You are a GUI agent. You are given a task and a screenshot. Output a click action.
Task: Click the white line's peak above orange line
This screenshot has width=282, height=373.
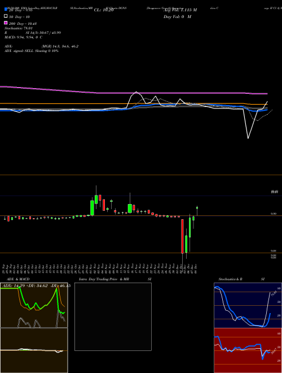click(136, 92)
